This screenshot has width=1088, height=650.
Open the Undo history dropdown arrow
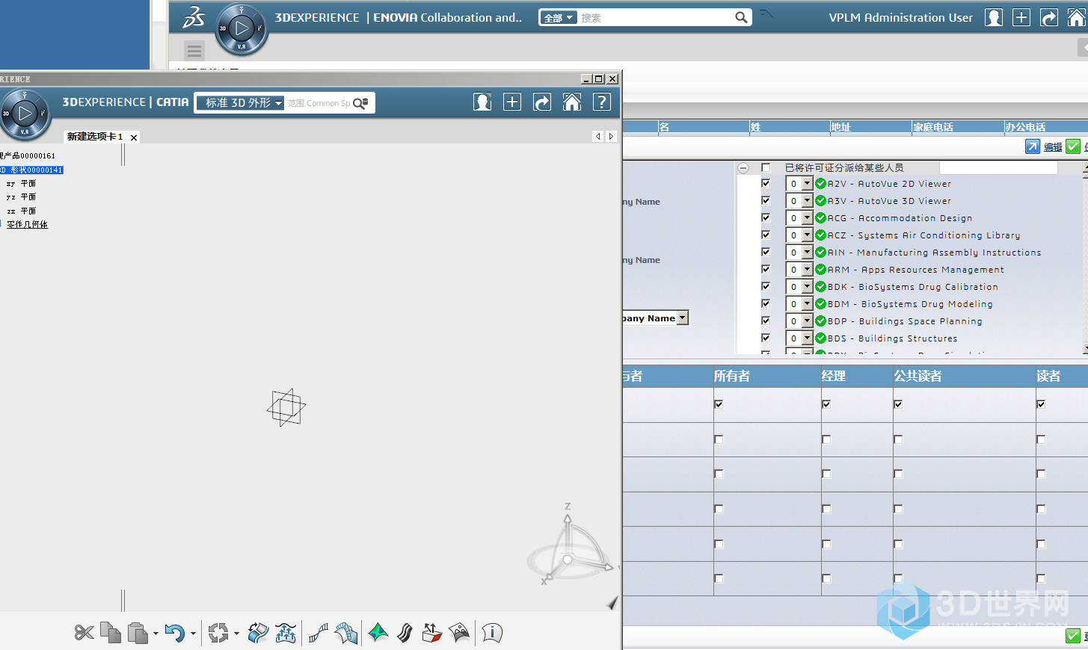[x=193, y=634]
